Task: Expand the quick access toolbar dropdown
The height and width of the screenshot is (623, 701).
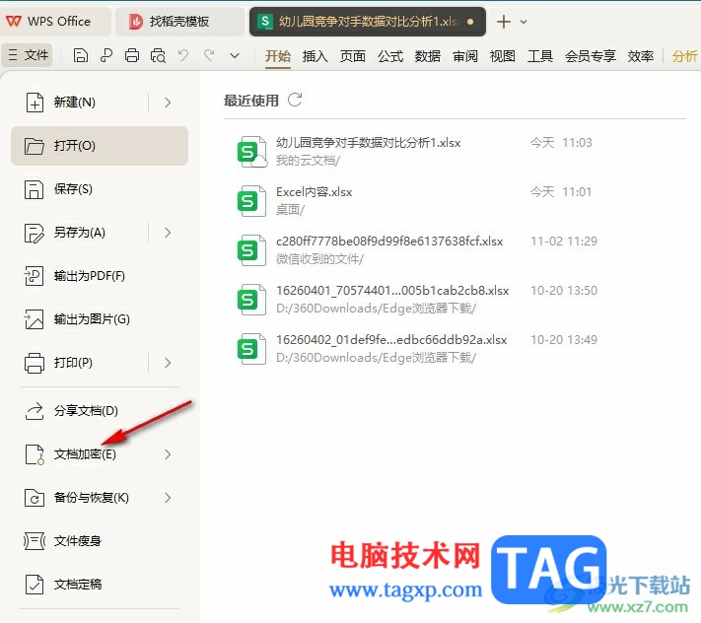Action: pos(235,56)
